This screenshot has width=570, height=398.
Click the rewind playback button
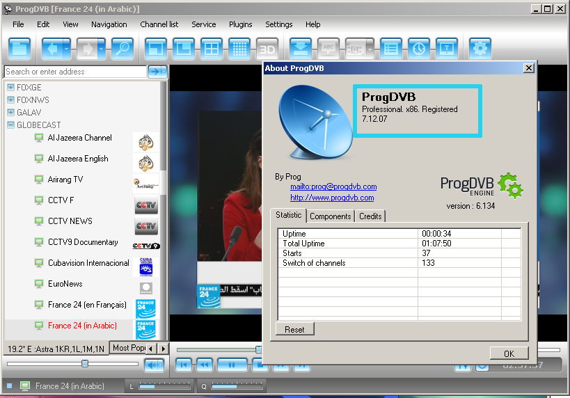pos(205,365)
